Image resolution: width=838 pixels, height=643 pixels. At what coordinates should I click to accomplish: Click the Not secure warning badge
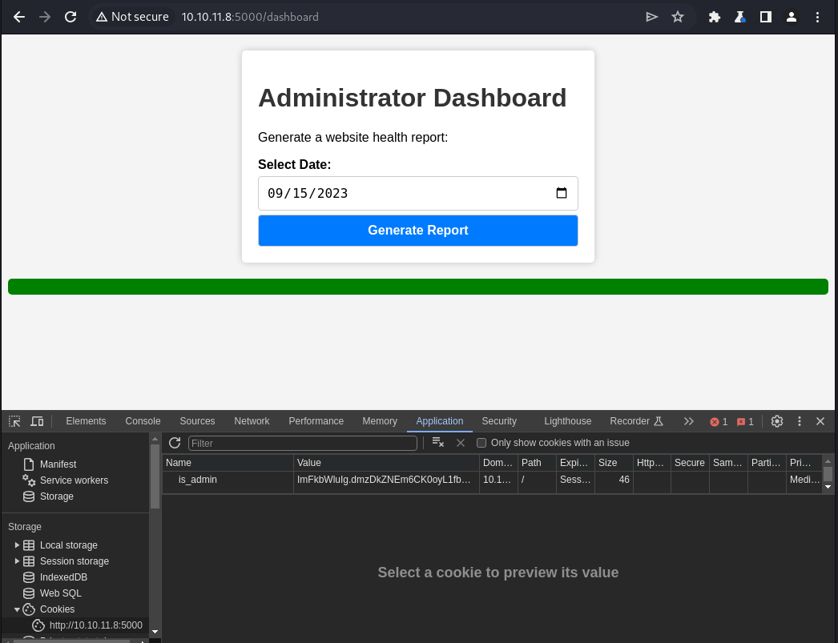point(132,16)
